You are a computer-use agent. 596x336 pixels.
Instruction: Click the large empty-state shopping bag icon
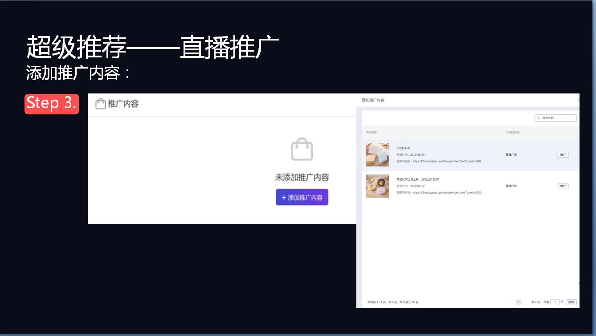[302, 150]
